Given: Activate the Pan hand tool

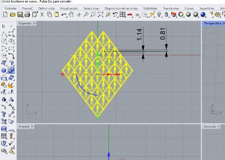Looking at the screenshot, I should click(x=71, y=15).
